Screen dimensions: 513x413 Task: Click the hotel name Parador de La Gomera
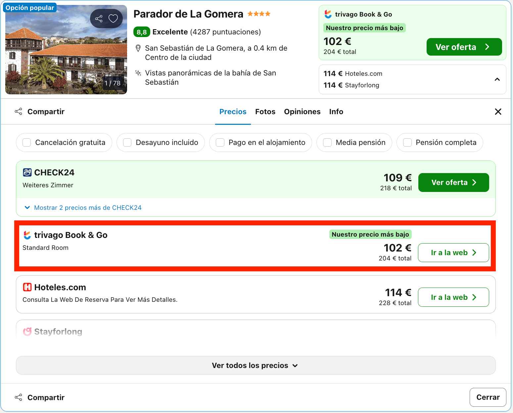coord(188,14)
